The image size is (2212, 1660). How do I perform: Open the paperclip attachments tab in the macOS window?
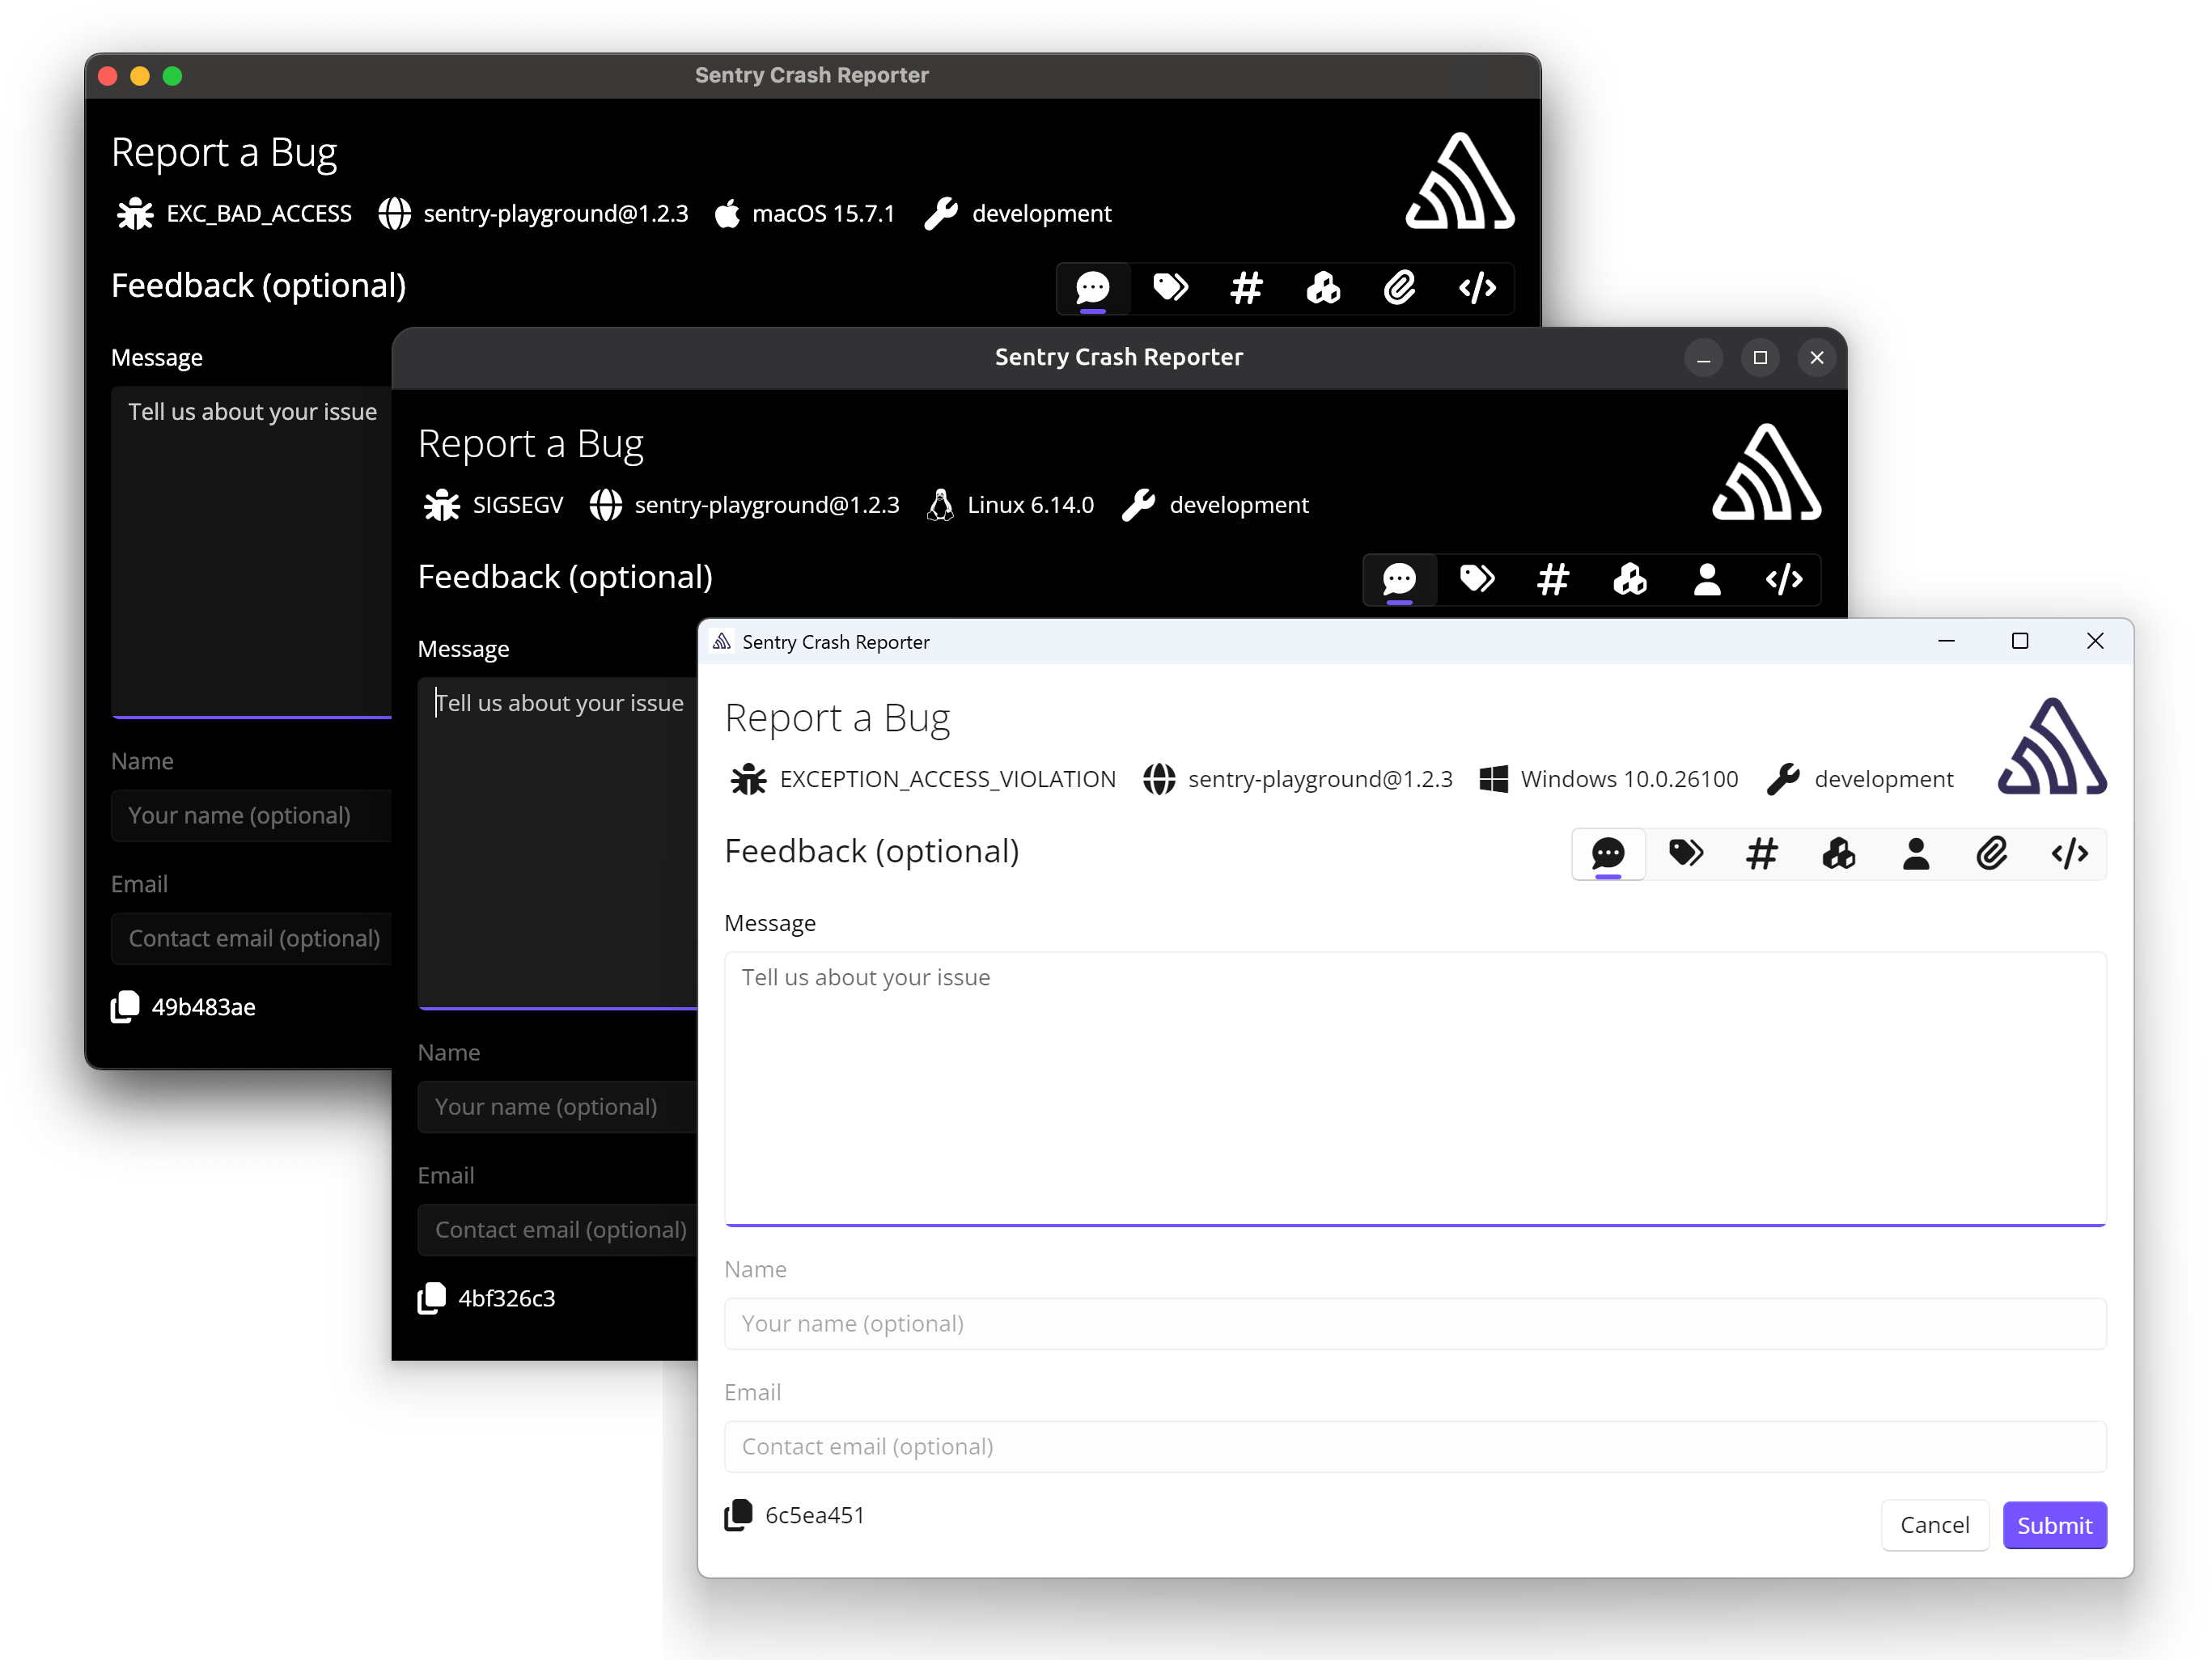pos(1400,288)
